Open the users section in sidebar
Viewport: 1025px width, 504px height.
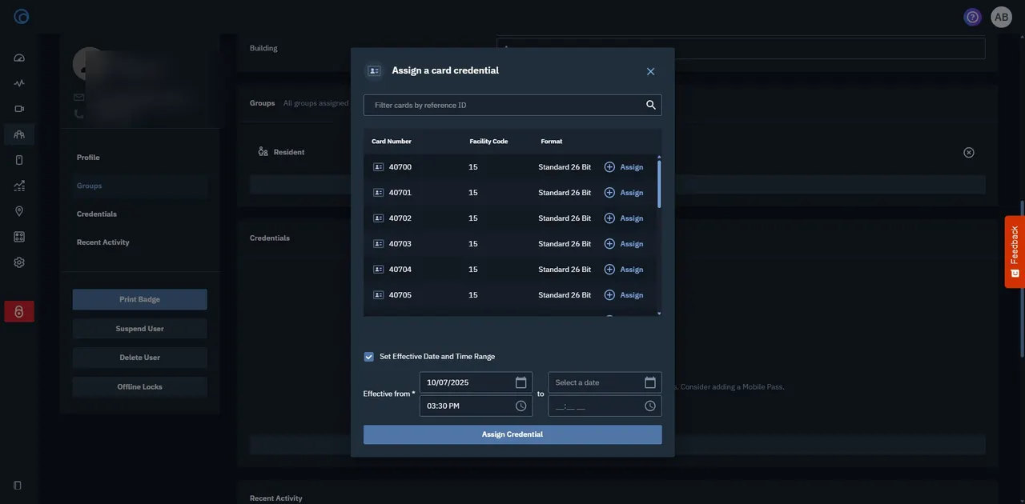click(x=19, y=134)
